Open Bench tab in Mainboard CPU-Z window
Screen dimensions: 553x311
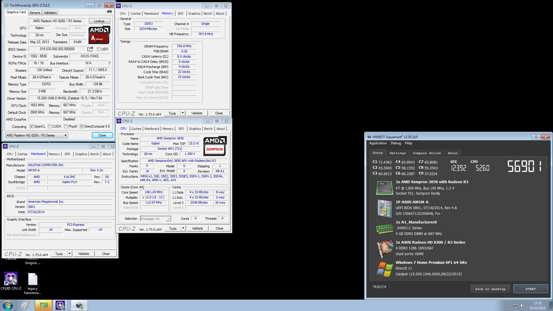tap(94, 154)
